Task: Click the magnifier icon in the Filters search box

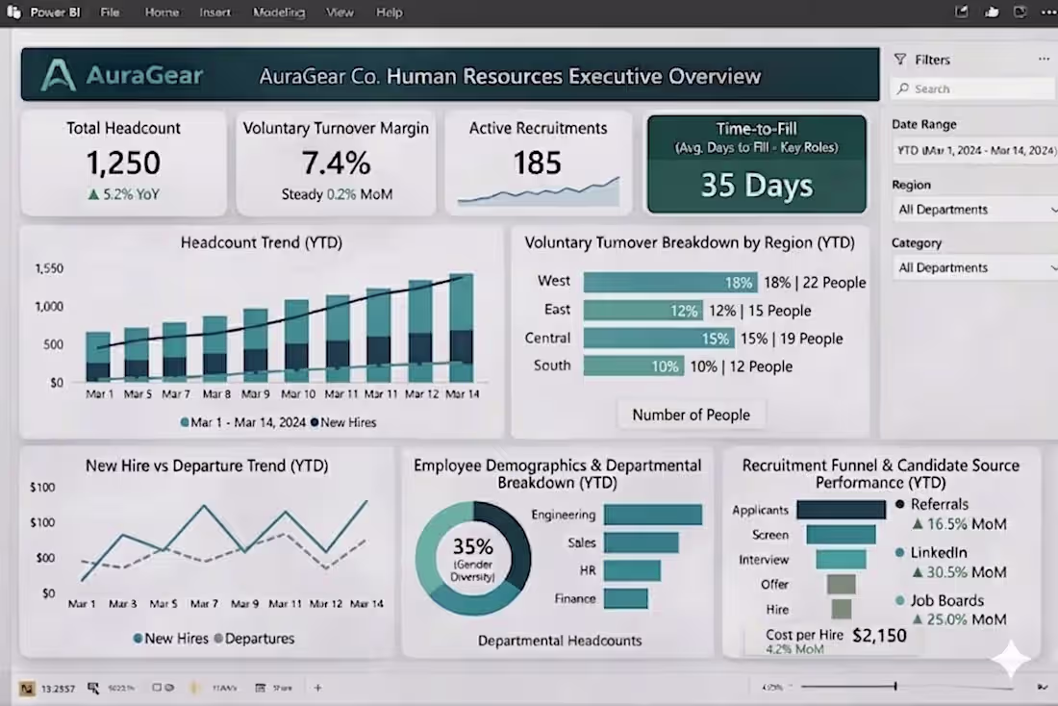Action: click(x=905, y=88)
